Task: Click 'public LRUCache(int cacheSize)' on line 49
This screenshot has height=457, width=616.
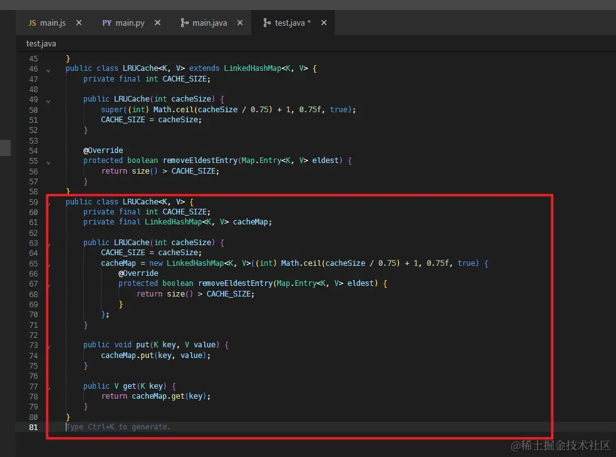Action: (x=149, y=98)
